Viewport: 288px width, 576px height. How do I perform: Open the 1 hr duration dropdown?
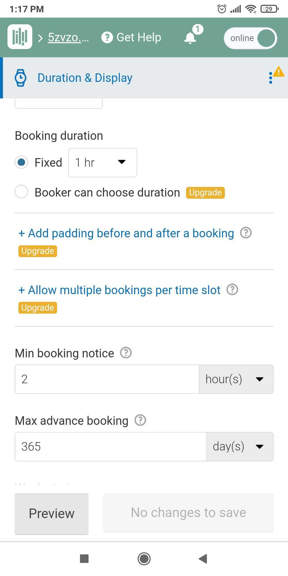[x=103, y=163]
